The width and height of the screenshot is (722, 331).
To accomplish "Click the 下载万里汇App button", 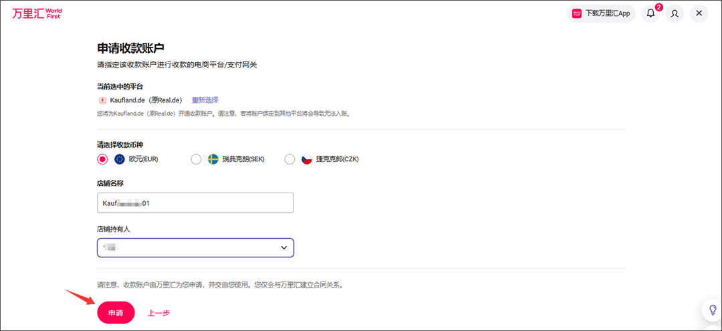I will [x=601, y=13].
